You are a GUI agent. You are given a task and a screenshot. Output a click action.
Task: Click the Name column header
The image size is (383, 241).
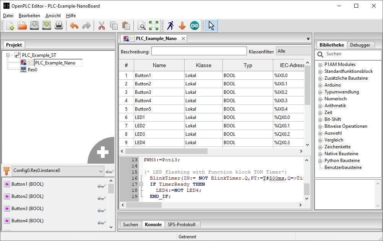tap(159, 65)
